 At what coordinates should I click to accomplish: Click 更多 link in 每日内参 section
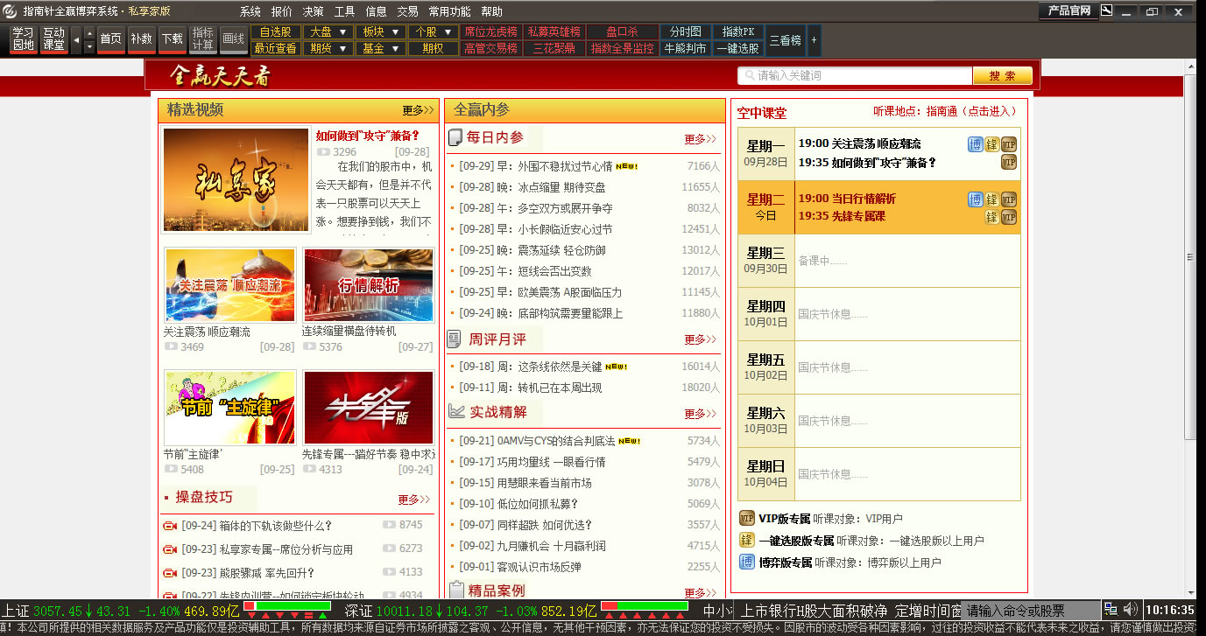pyautogui.click(x=700, y=138)
